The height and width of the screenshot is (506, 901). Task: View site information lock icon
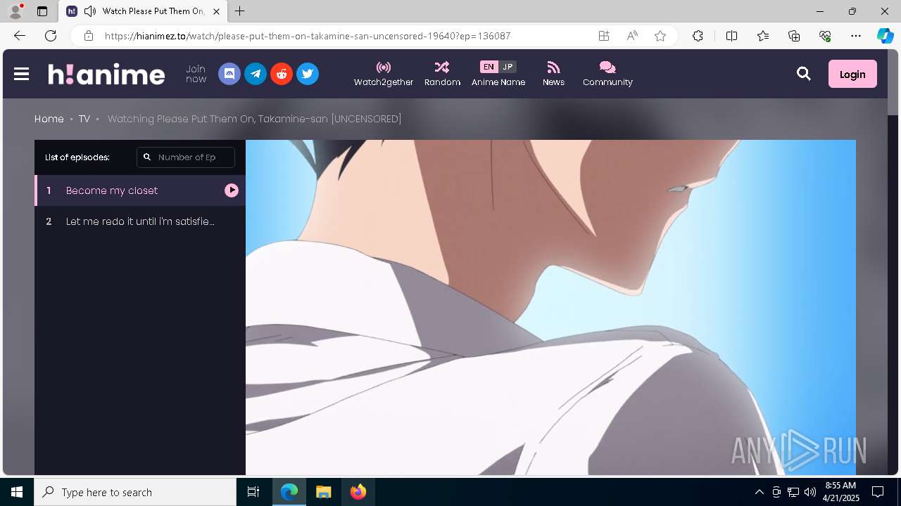click(x=88, y=36)
